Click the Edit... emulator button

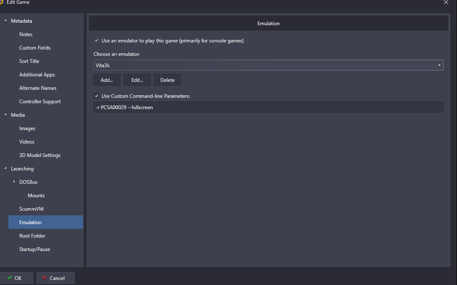click(137, 80)
